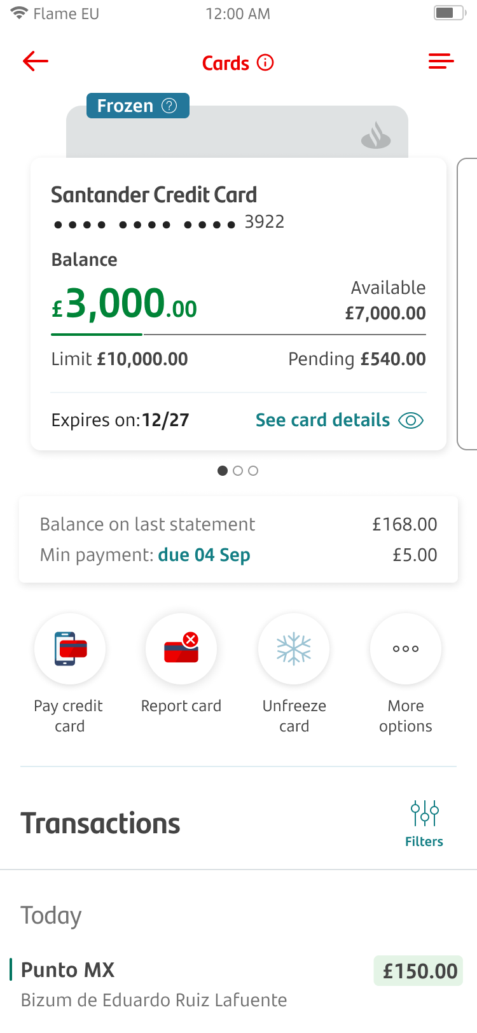Open the last statement balance panel
The height and width of the screenshot is (1033, 477).
click(x=238, y=539)
